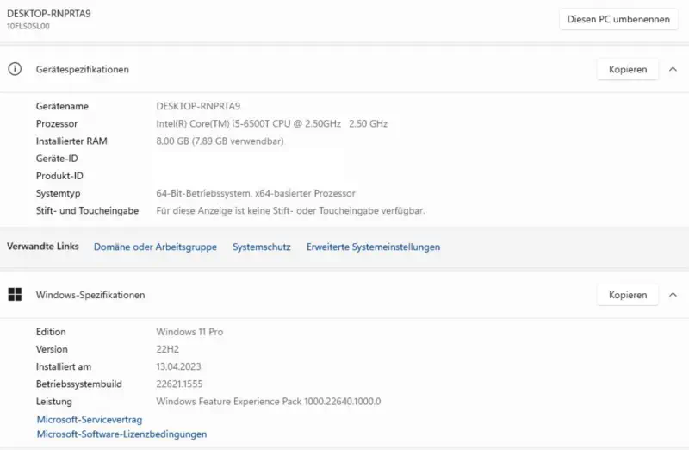The image size is (689, 450).
Task: Click the Gerätespezifikationen heading
Action: (x=83, y=70)
